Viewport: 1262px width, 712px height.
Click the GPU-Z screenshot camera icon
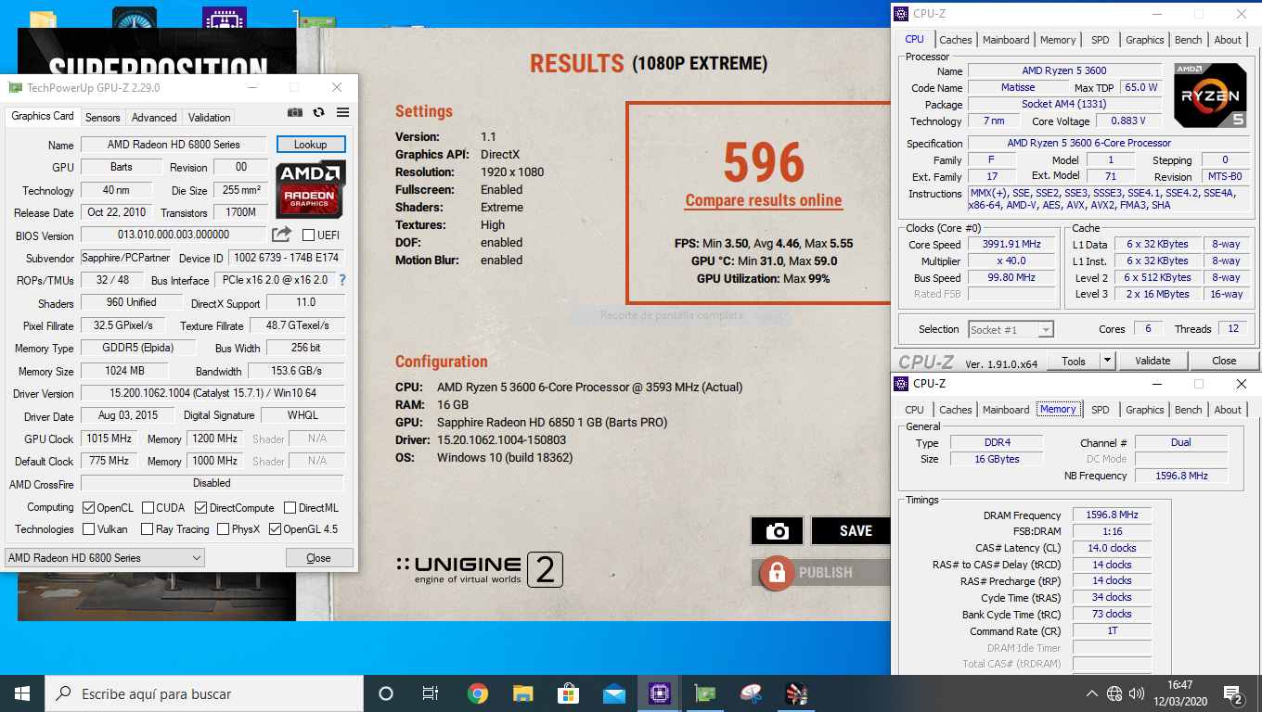295,112
